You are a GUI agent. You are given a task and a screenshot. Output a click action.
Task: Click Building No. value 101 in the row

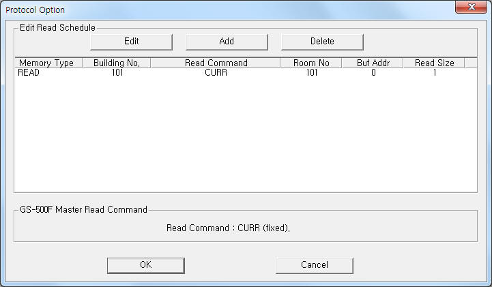click(116, 72)
